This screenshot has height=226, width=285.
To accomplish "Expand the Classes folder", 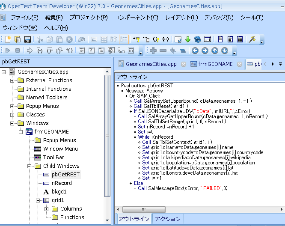I will pyautogui.click(x=12, y=115).
